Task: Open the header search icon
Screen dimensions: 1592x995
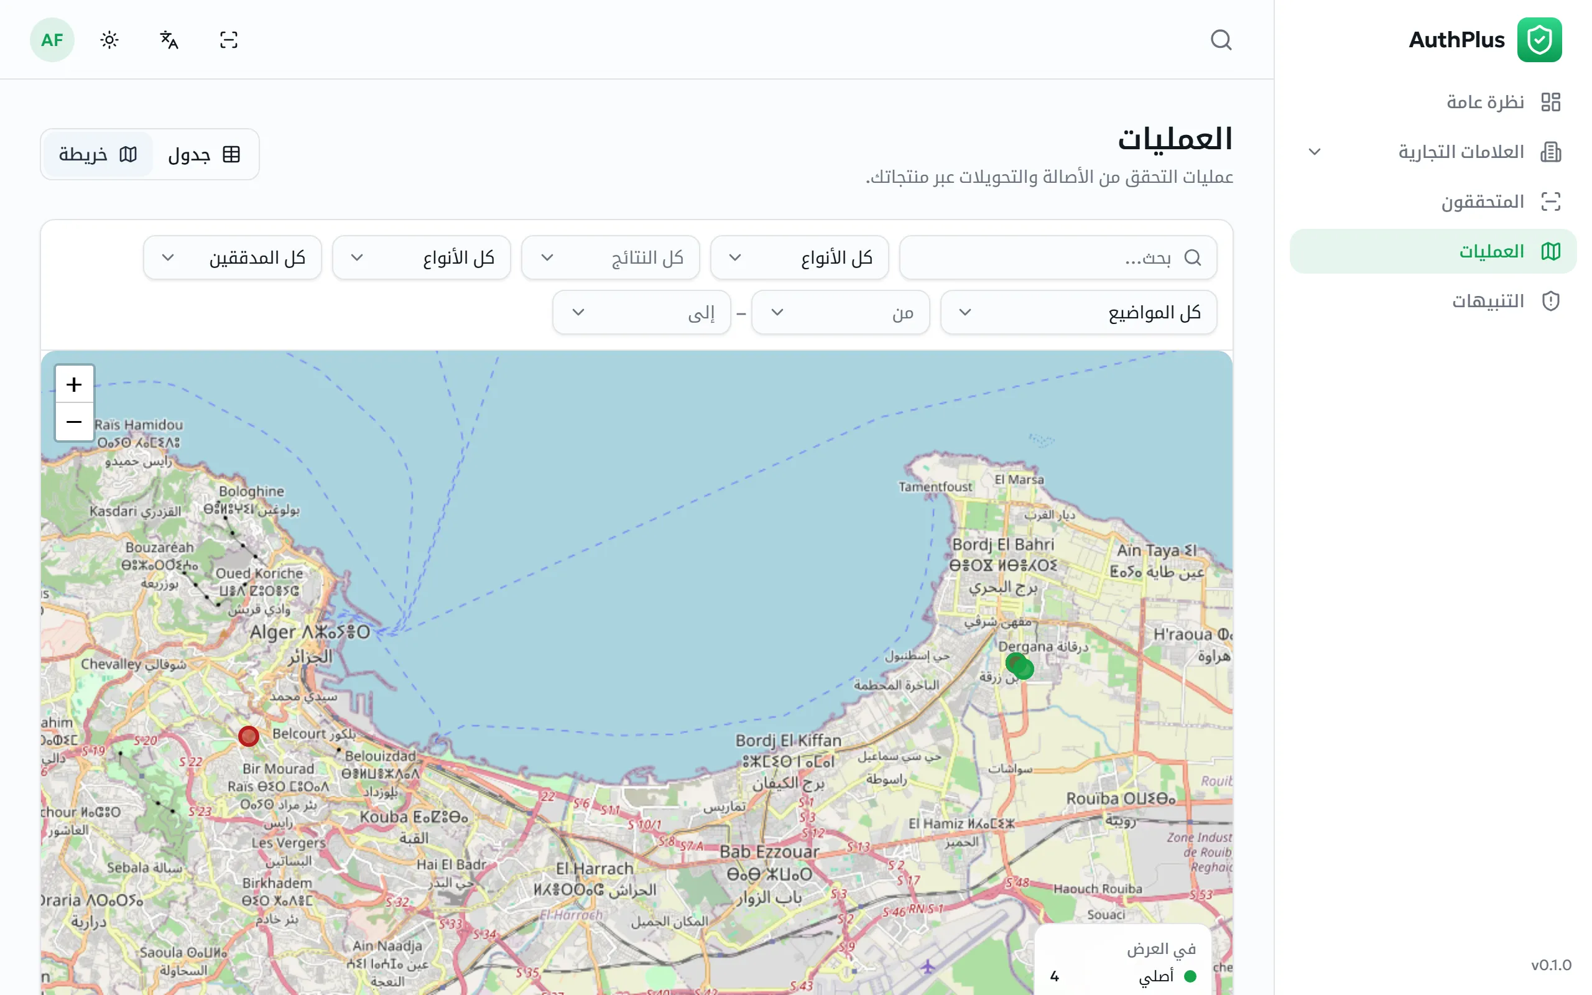Action: coord(1221,39)
